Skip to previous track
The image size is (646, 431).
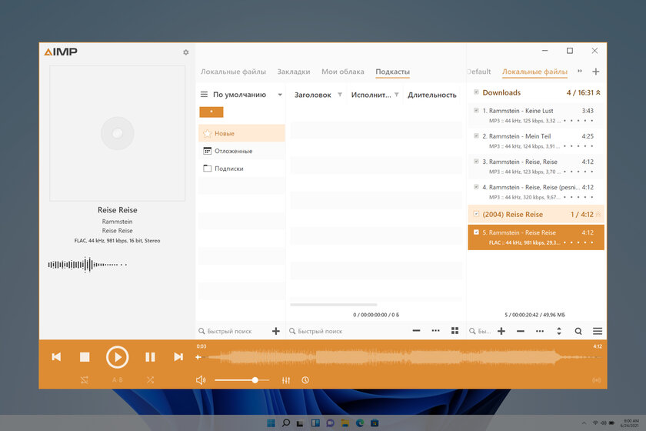pyautogui.click(x=56, y=357)
